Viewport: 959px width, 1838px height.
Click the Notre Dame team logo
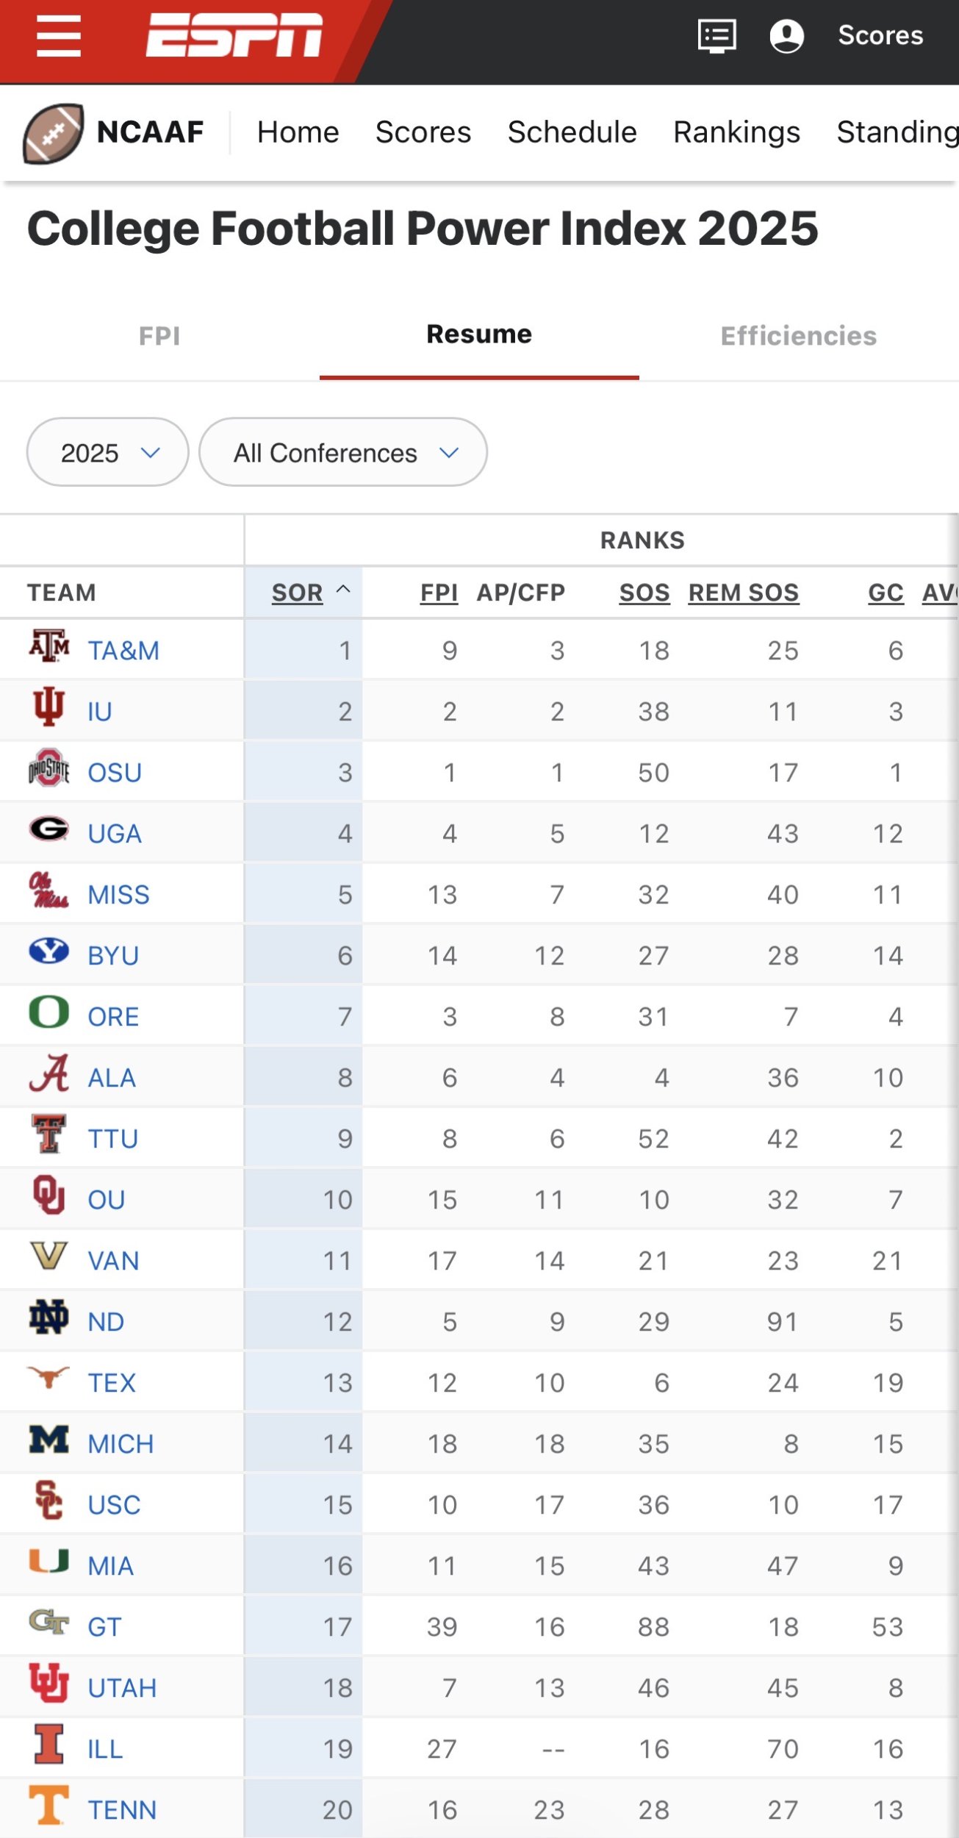tap(49, 1317)
